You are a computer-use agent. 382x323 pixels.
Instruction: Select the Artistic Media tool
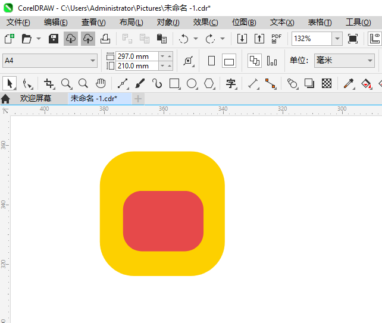click(140, 83)
